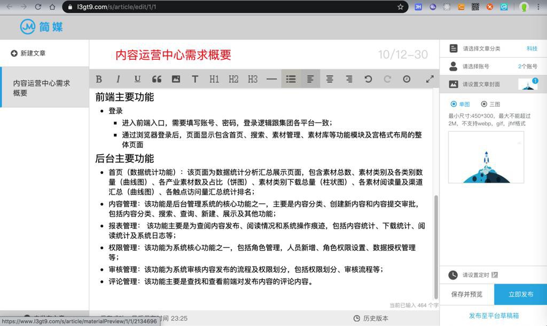Insert a blockquote
The height and width of the screenshot is (326, 547).
pyautogui.click(x=157, y=79)
